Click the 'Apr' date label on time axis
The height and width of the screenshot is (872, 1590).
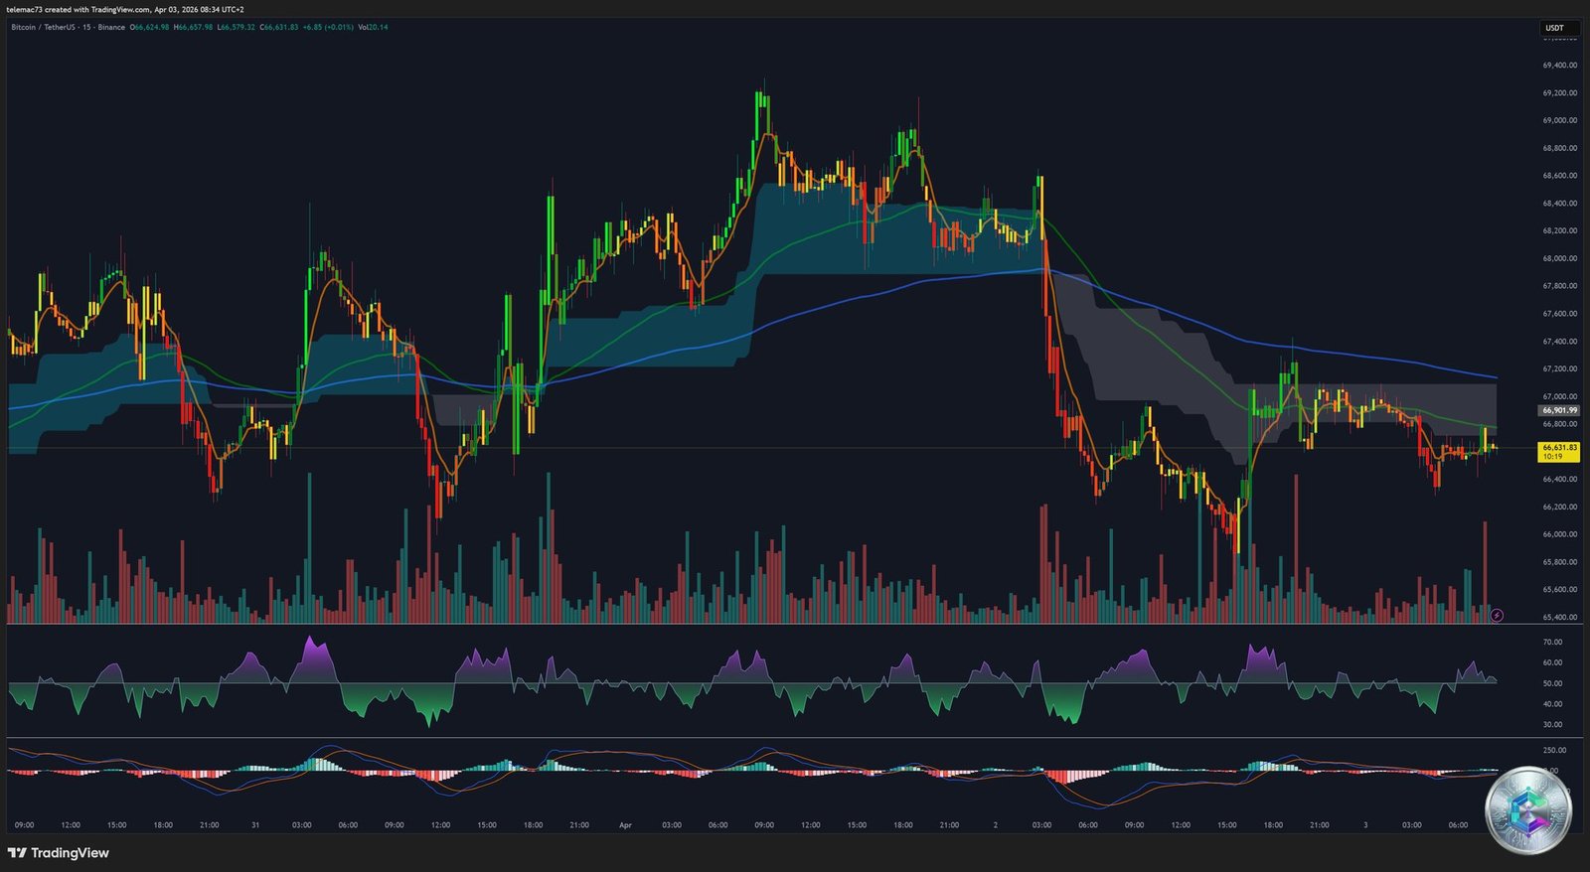[625, 825]
